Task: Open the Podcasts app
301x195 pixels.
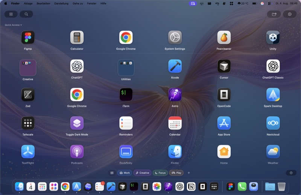Action: click(x=77, y=151)
